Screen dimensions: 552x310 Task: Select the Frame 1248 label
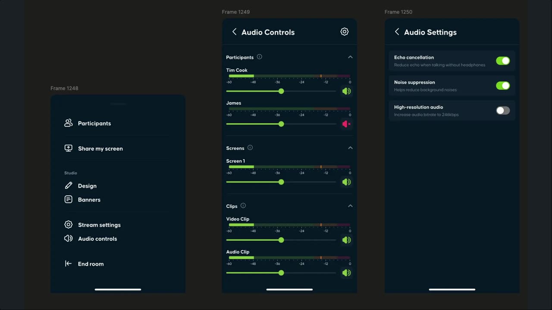(x=64, y=88)
